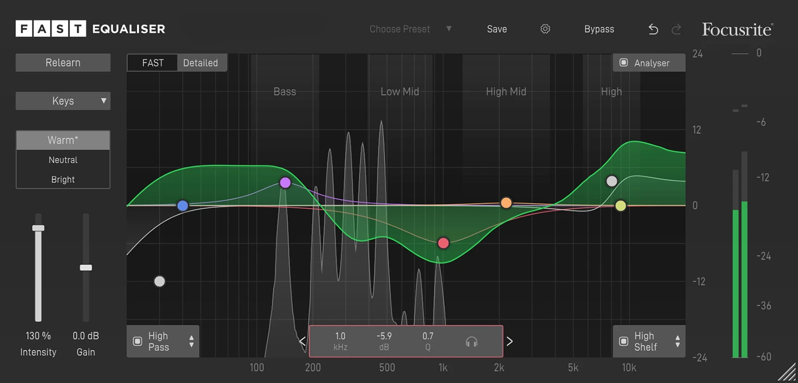Select the grey high shelf node
Viewport: 798px width, 383px height.
pyautogui.click(x=612, y=181)
